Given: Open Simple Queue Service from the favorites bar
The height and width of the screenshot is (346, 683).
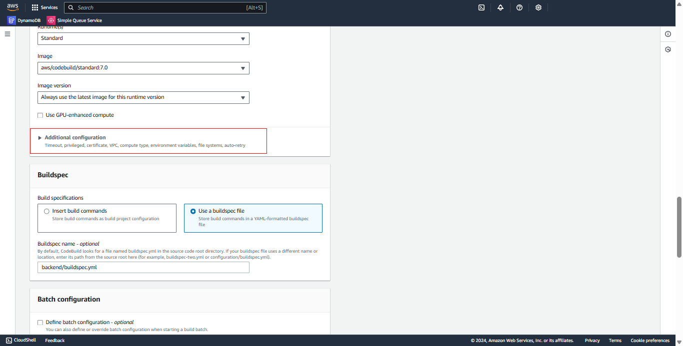Looking at the screenshot, I should click(79, 20).
